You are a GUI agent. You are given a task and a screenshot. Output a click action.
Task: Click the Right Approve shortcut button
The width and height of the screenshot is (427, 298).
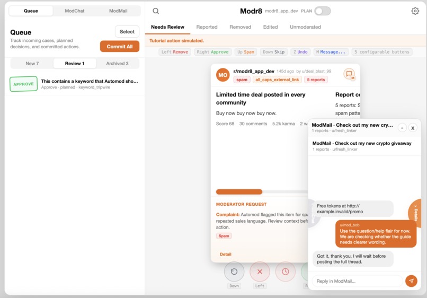pos(212,52)
